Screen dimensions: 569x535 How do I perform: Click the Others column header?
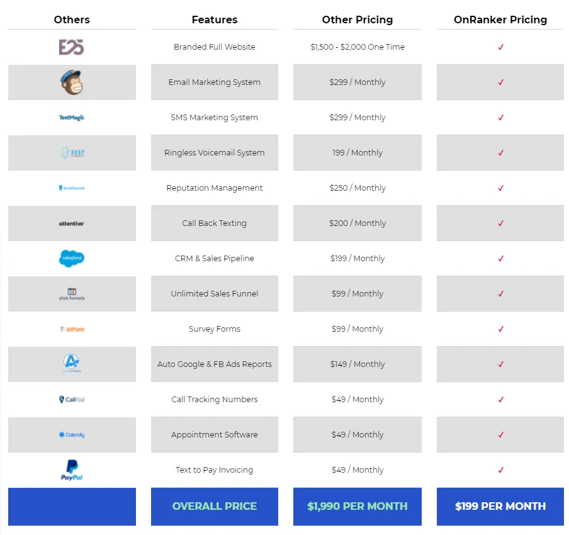pyautogui.click(x=72, y=20)
